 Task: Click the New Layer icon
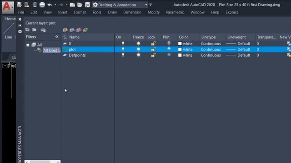(65, 30)
